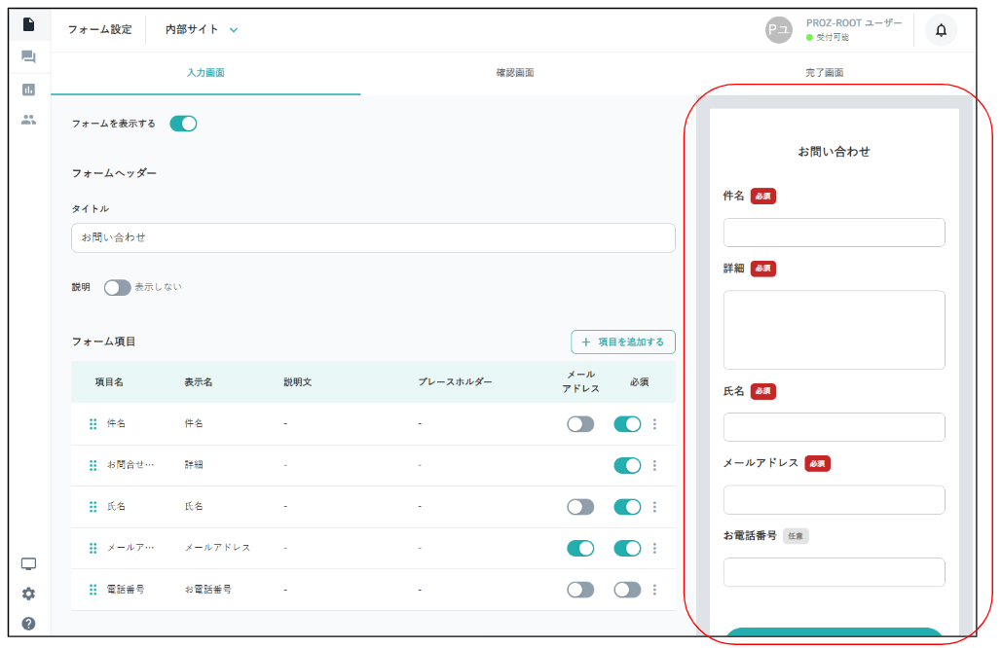Disable メールアドレス toggle in メールアドレス row
Viewport: 1002px width, 648px height.
point(580,549)
